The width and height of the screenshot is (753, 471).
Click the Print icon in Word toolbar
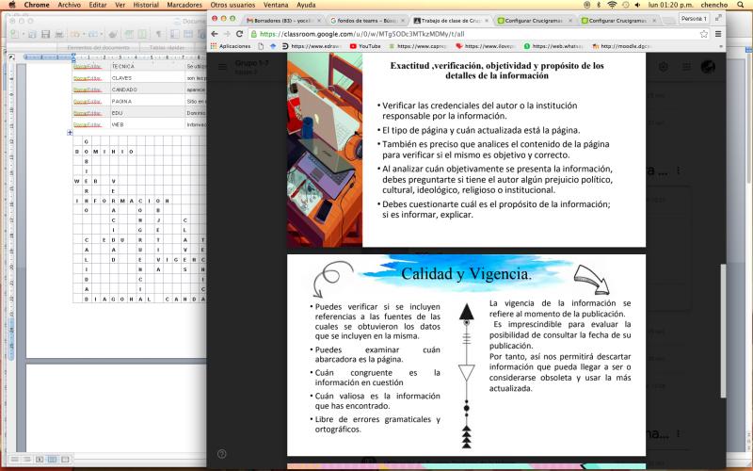click(59, 34)
